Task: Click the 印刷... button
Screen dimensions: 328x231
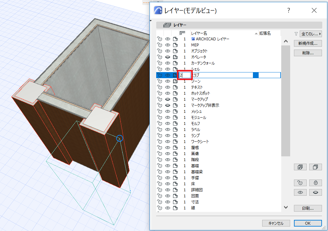Action: point(308,208)
